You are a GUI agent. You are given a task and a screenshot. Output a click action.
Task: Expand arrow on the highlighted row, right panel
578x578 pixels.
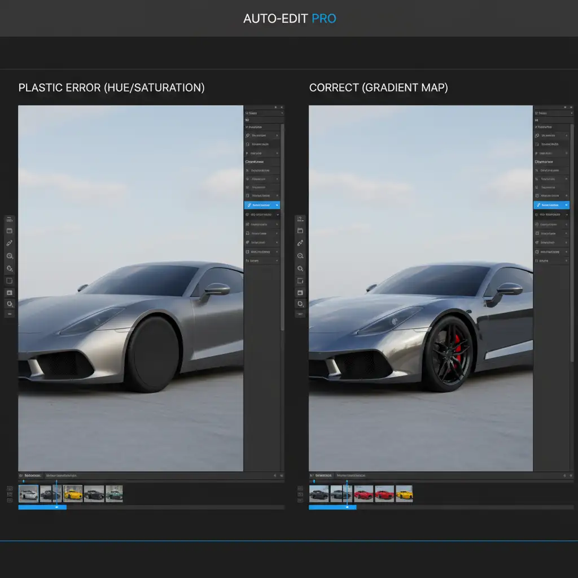567,205
